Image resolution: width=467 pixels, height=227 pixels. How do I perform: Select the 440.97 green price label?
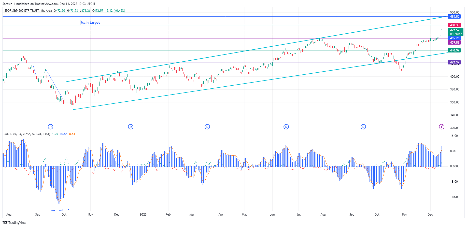(455, 50)
